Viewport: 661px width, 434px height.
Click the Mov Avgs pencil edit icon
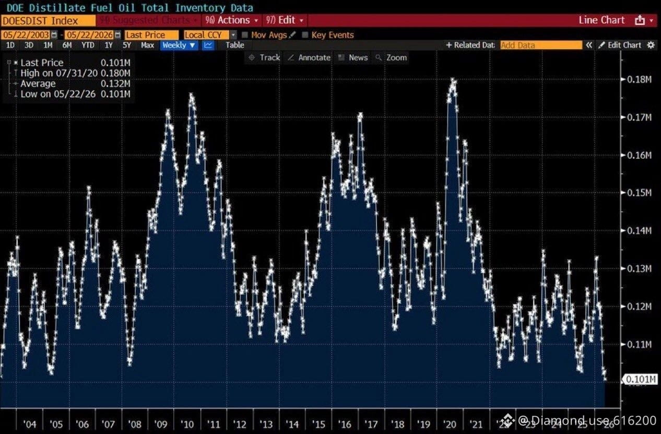click(x=292, y=35)
